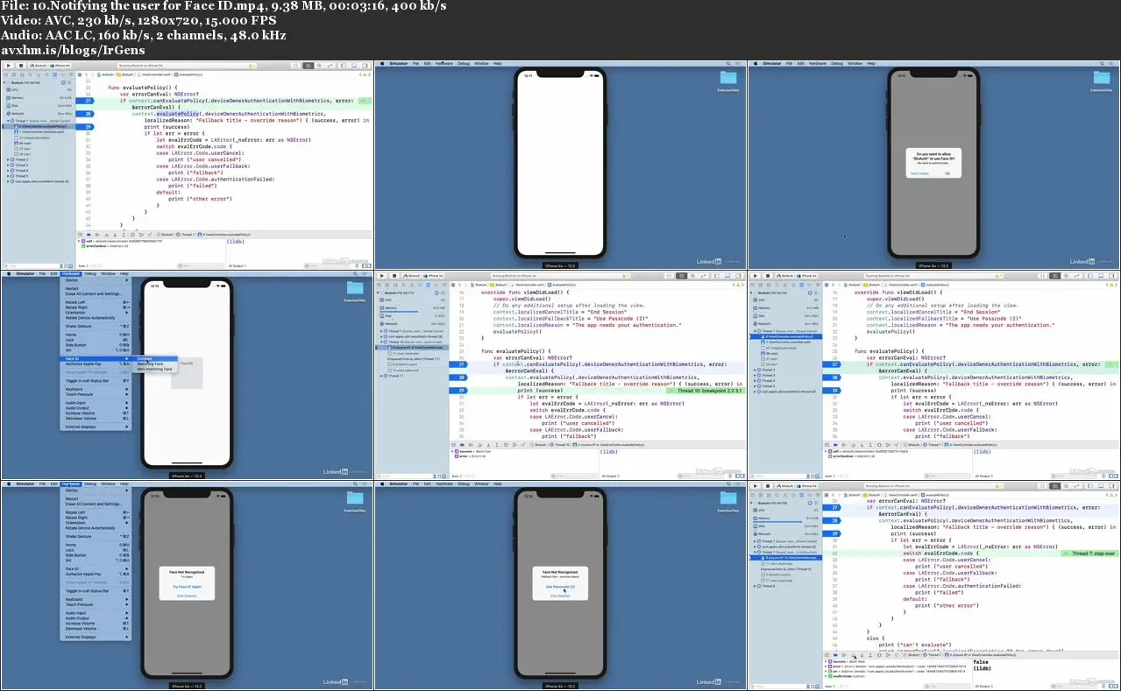Click back chevron in frame starting at line 24

(86, 74)
